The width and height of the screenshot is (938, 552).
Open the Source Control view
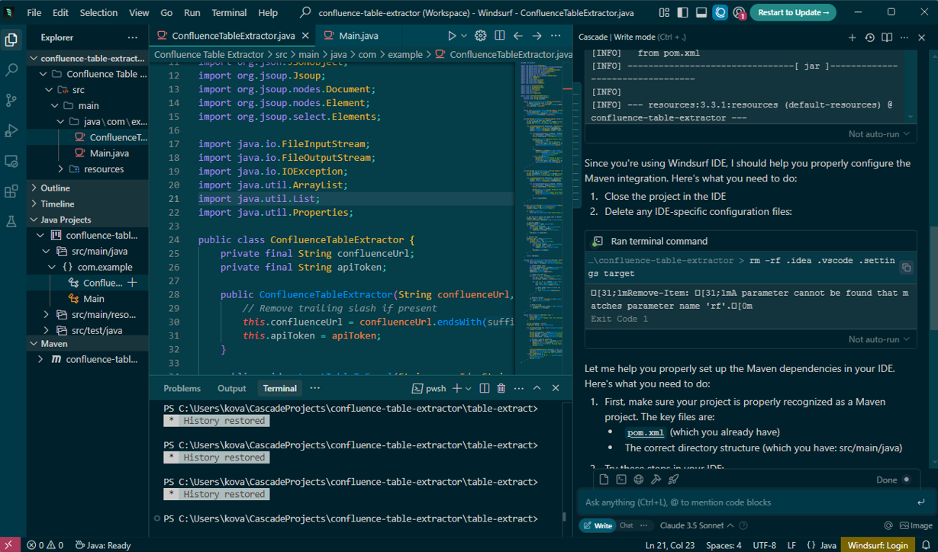[x=11, y=100]
